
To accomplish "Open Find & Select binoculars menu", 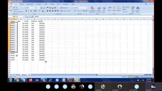I will click(x=138, y=9).
